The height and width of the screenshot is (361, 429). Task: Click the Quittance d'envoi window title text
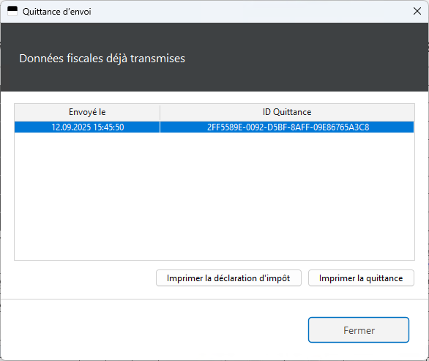click(57, 12)
